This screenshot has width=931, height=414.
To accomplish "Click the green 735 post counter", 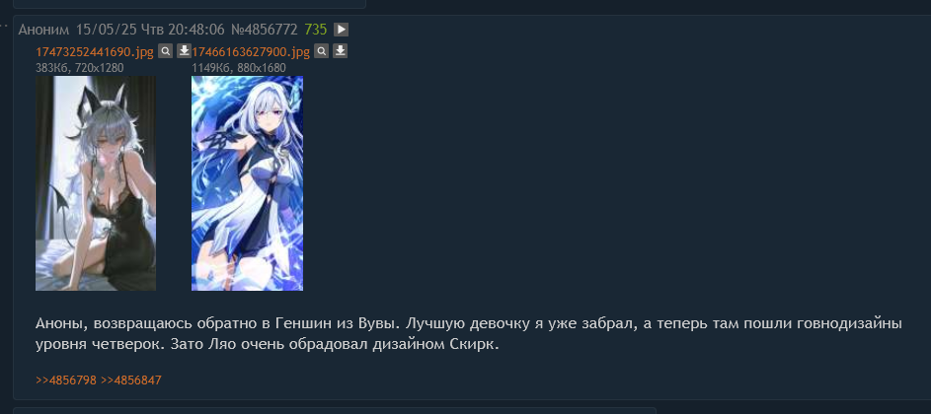I will pos(315,29).
